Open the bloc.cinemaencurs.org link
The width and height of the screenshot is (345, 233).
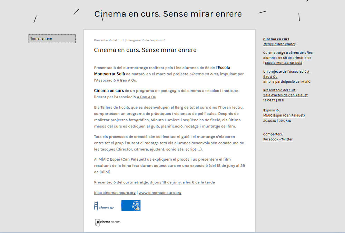[x=115, y=193]
